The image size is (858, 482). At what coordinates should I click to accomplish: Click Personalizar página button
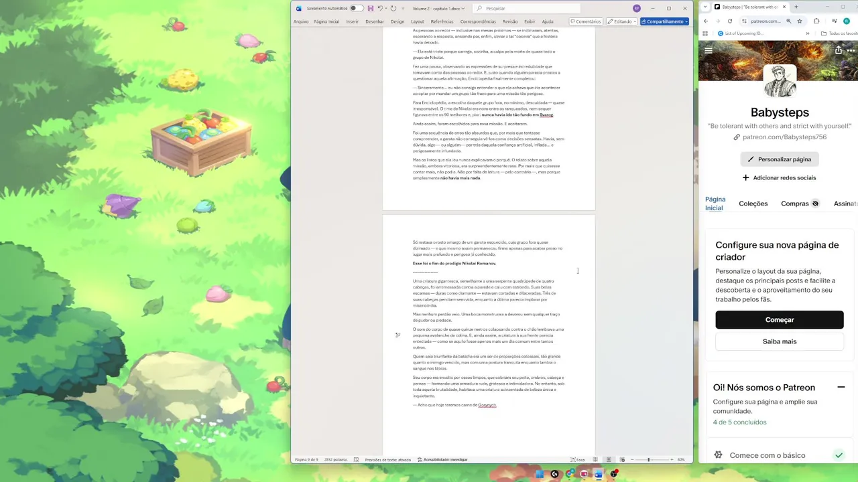pos(780,159)
